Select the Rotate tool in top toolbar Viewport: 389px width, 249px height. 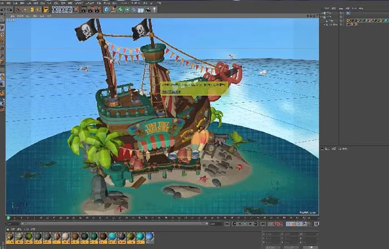point(38,9)
